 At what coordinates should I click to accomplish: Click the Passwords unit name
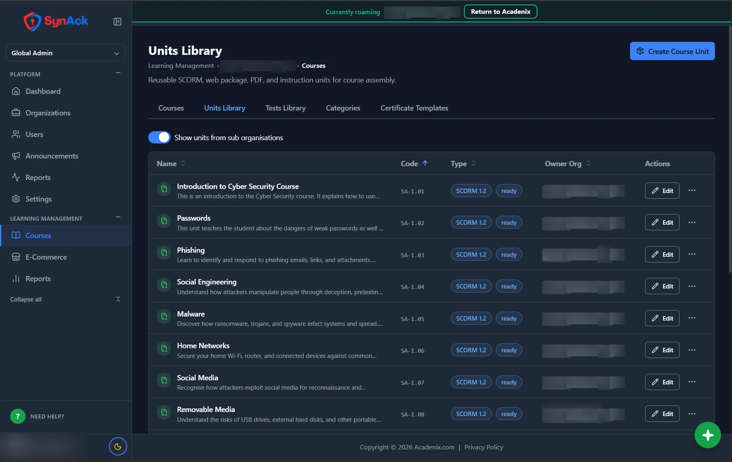click(194, 218)
